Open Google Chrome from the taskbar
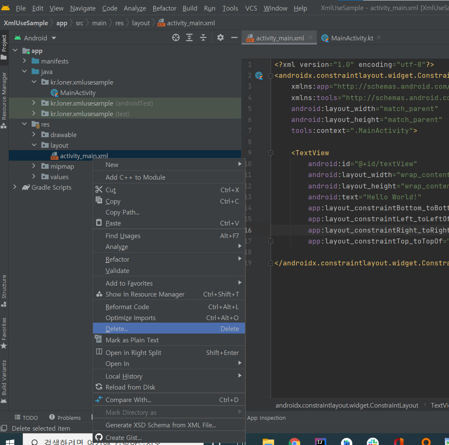Viewport: 449px width, 445px height. [295, 442]
